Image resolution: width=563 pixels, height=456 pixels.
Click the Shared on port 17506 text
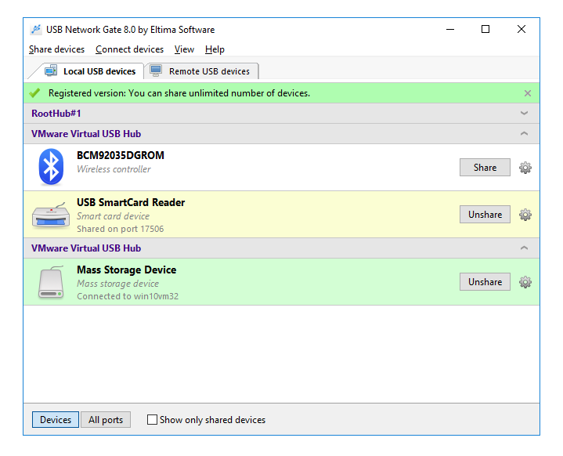(121, 229)
